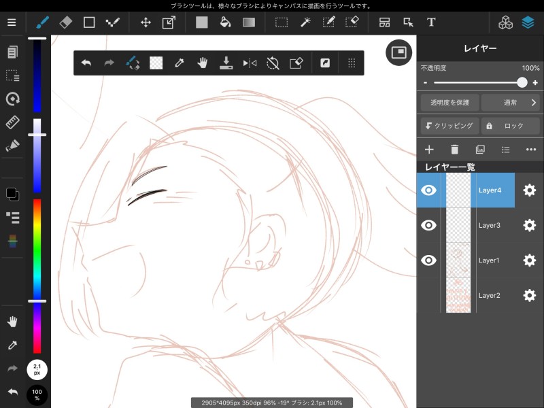
Task: Choose the Text tool
Action: click(x=431, y=22)
